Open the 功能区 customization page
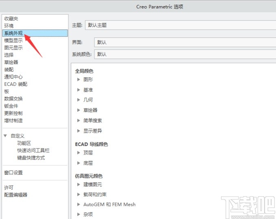Image resolution: width=276 pixels, height=219 pixels. (x=24, y=143)
